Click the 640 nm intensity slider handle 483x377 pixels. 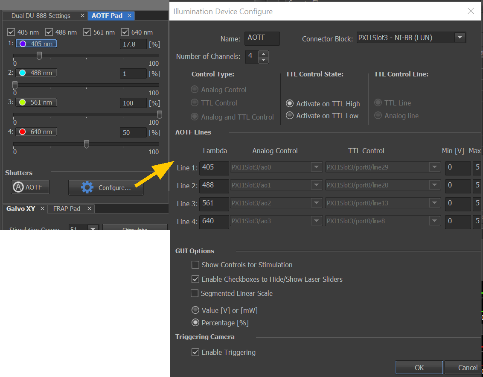[87, 144]
